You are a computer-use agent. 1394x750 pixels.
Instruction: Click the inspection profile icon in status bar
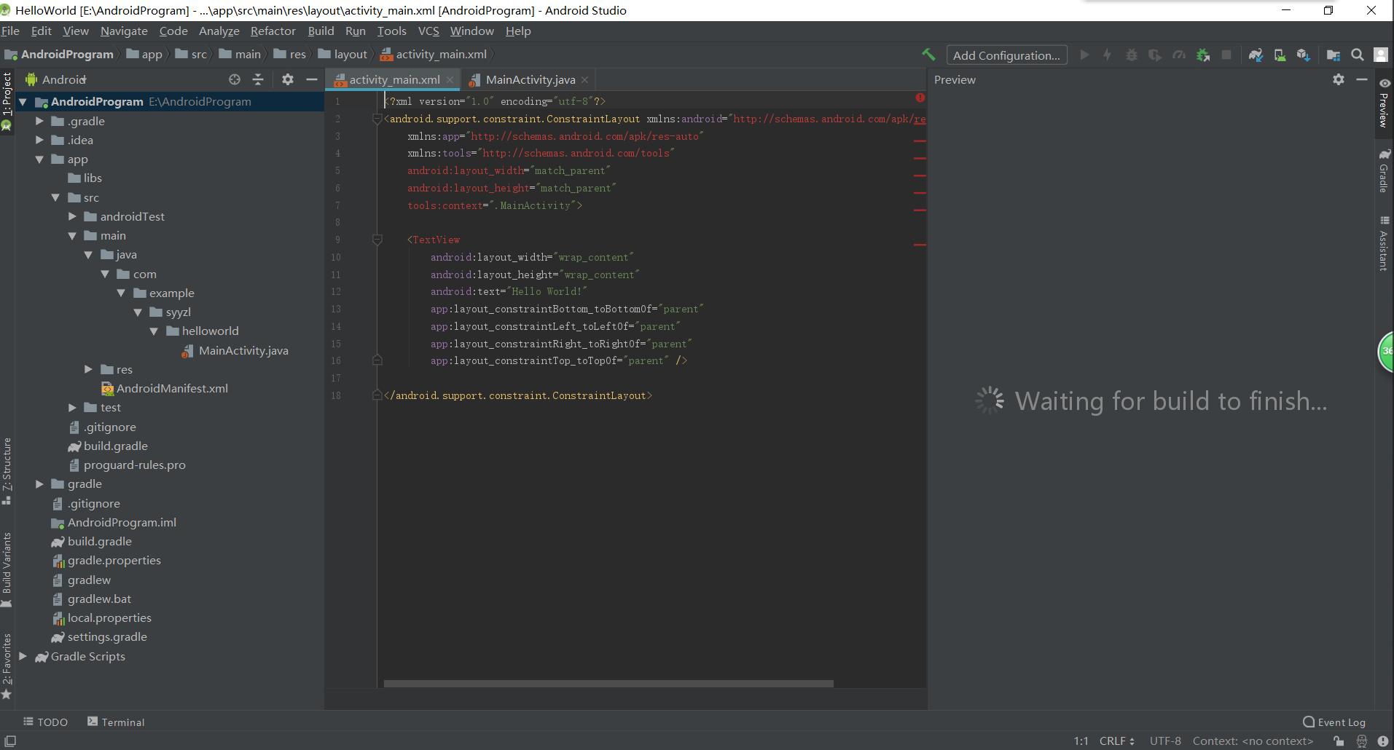1361,741
